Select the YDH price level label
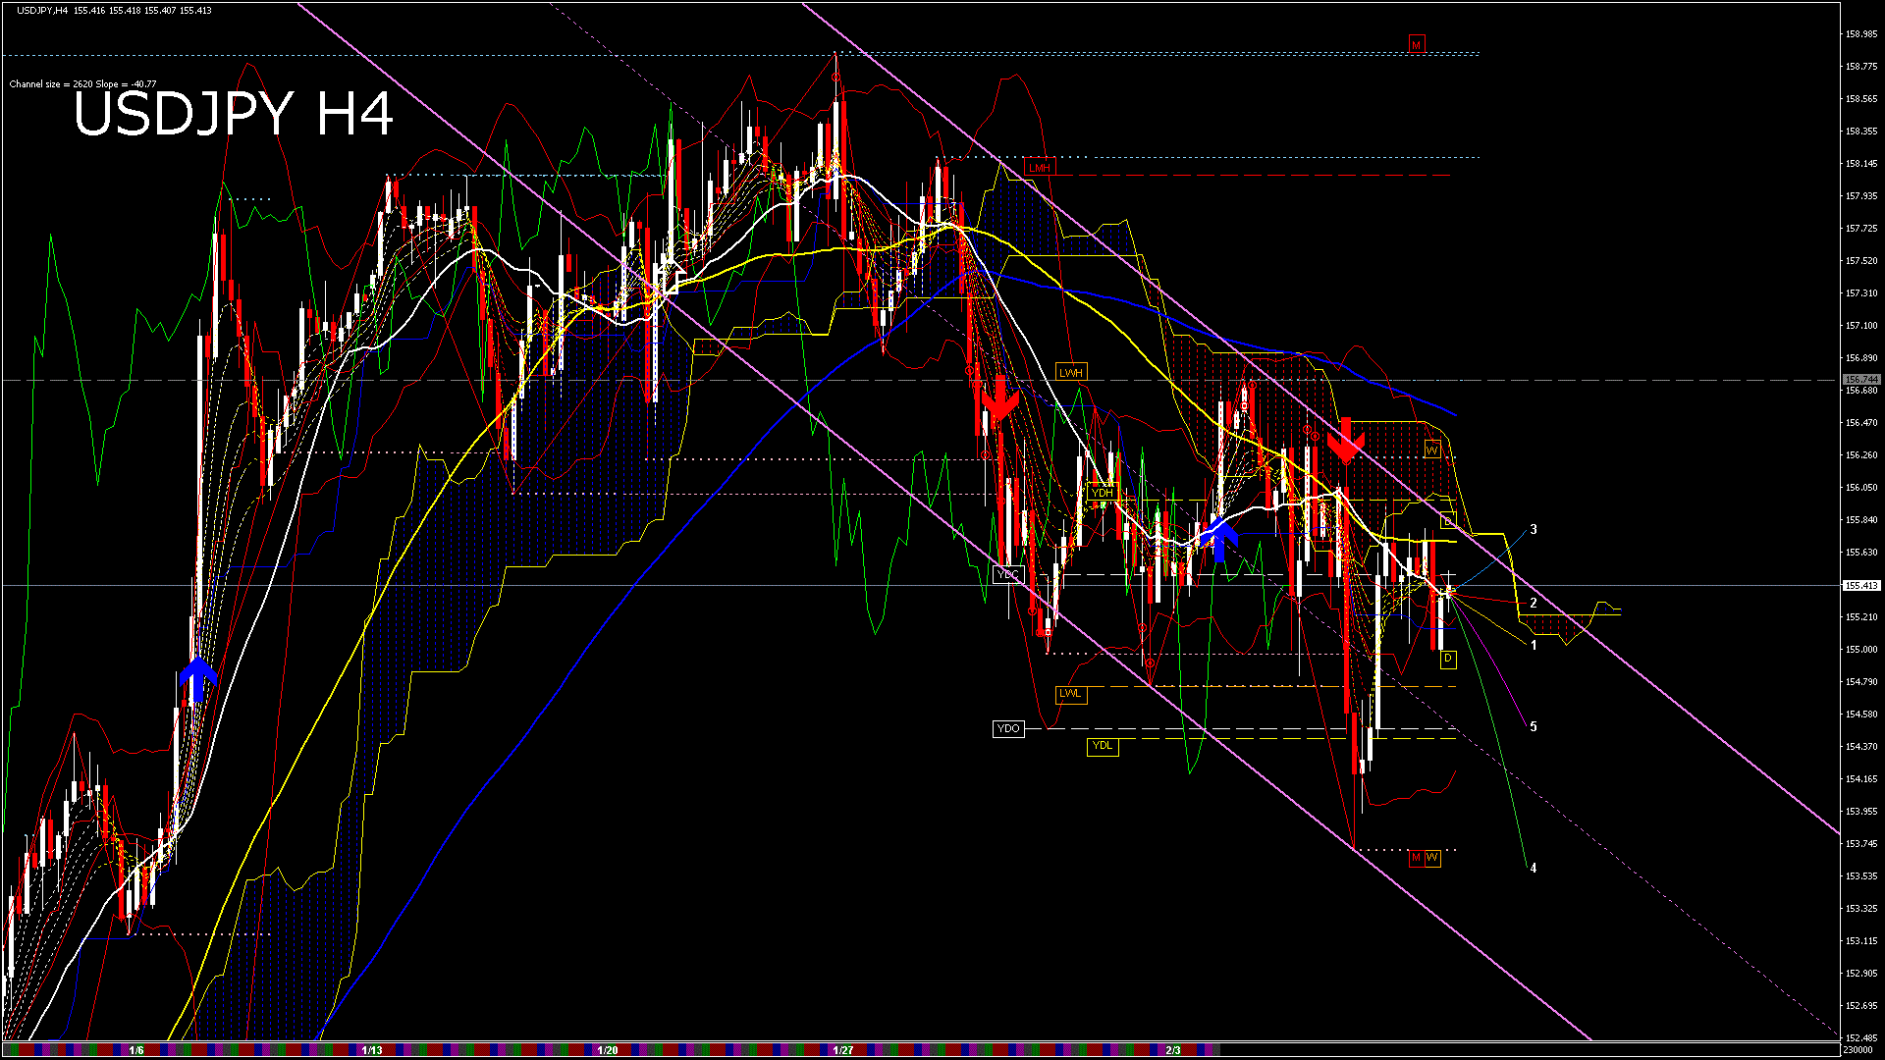 [x=1102, y=493]
